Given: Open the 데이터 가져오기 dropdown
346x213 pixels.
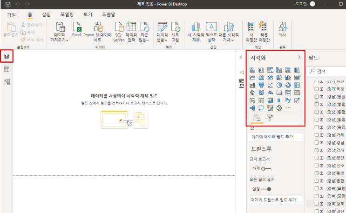Looking at the screenshot, I should [x=60, y=32].
